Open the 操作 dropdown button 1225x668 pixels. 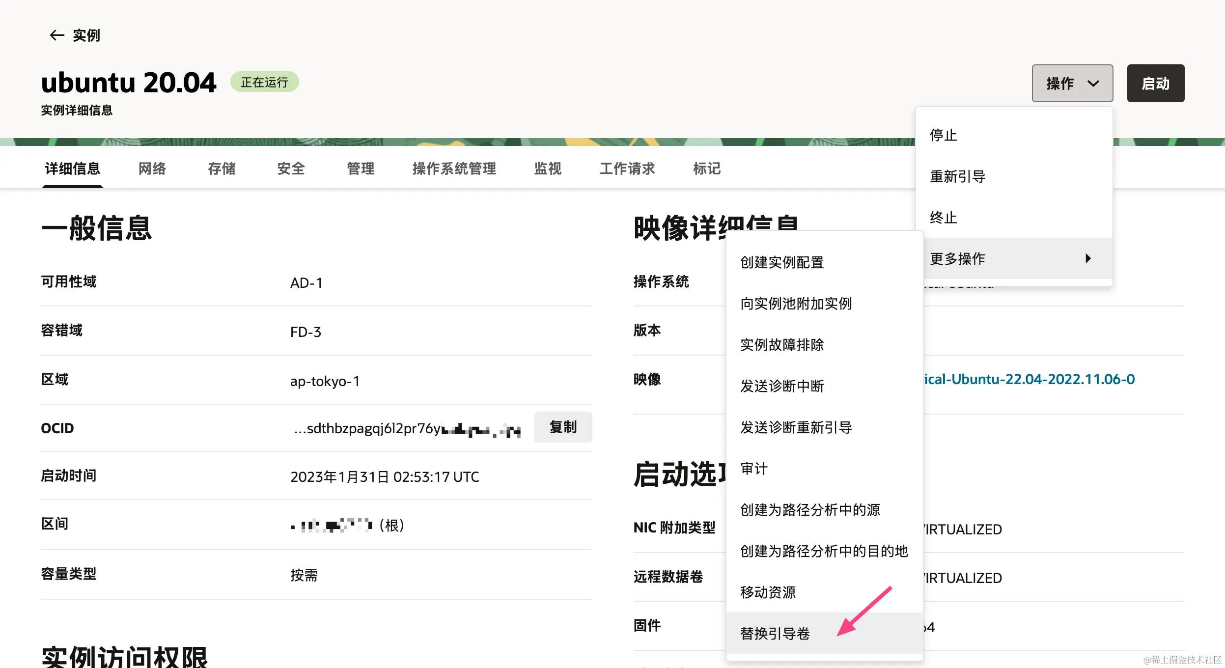(x=1072, y=83)
